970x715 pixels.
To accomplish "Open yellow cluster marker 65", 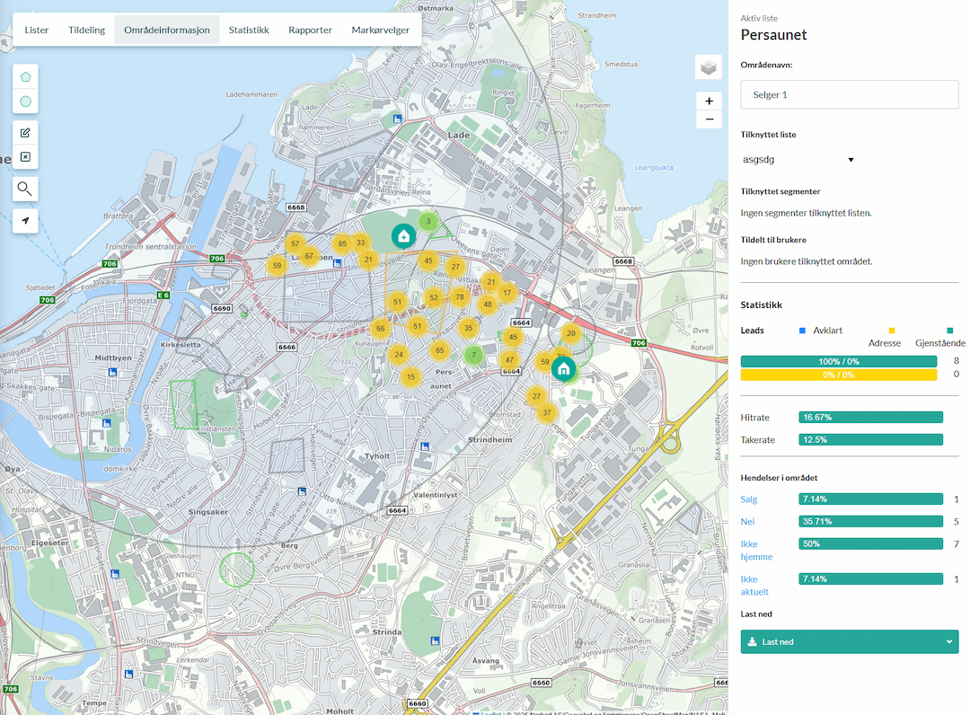I will (x=439, y=350).
